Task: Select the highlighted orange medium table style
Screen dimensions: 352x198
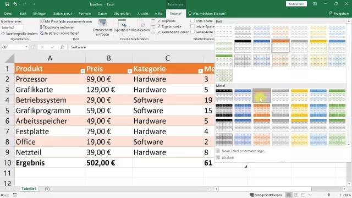Action: (262, 95)
